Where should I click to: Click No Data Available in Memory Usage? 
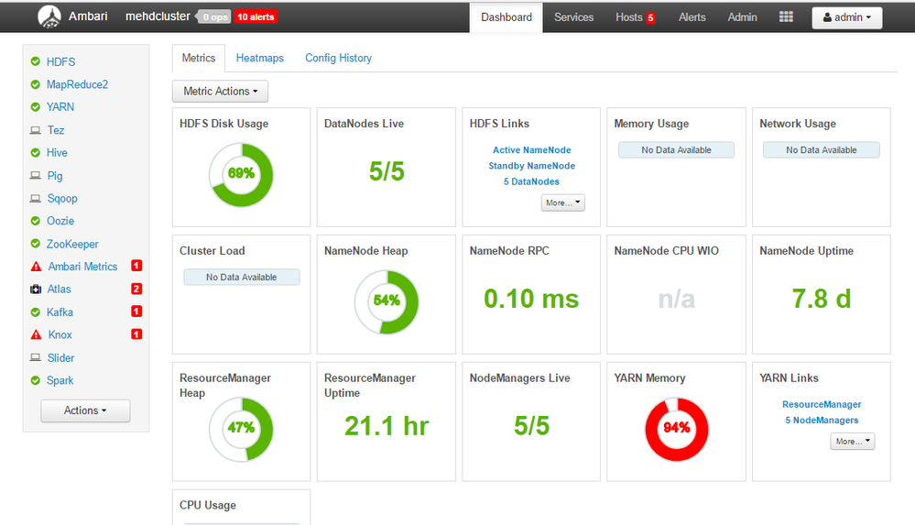pyautogui.click(x=676, y=150)
